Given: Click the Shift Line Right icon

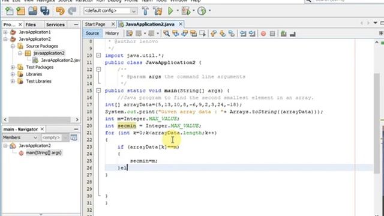Looking at the screenshot, I should (x=252, y=34).
